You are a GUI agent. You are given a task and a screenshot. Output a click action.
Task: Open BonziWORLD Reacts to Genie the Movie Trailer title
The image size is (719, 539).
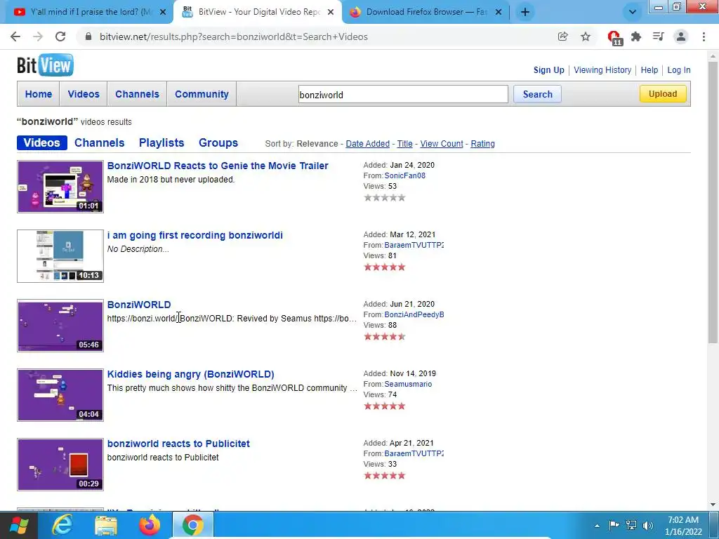[218, 166]
